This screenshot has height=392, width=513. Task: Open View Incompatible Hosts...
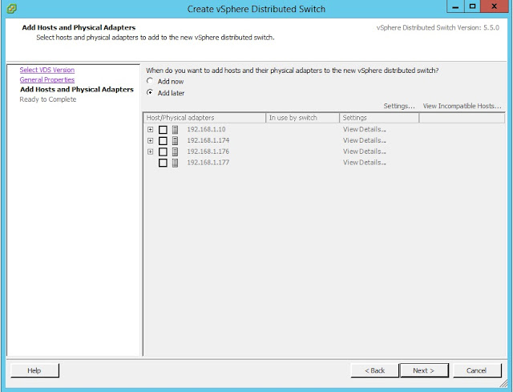pyautogui.click(x=462, y=106)
